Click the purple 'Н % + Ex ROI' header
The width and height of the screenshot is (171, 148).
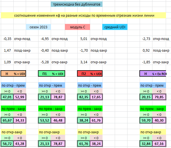(153, 74)
